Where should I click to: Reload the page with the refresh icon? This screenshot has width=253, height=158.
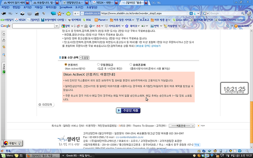pyautogui.click(x=22, y=14)
